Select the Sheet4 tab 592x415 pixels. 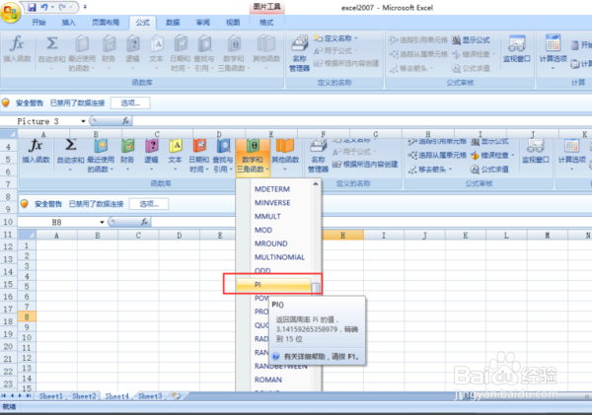pos(116,396)
